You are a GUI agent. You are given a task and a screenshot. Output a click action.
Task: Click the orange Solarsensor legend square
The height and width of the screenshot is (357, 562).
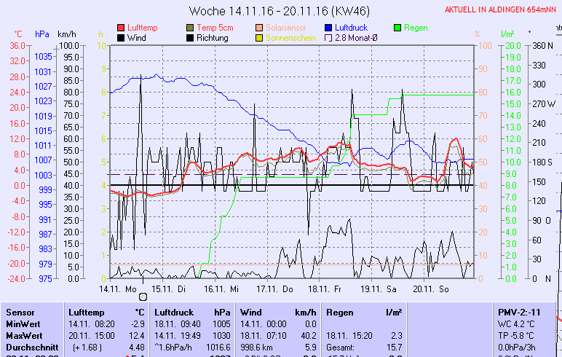260,28
